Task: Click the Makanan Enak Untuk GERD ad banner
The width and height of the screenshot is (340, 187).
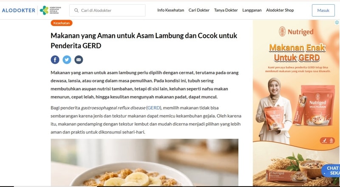Action: (296, 103)
